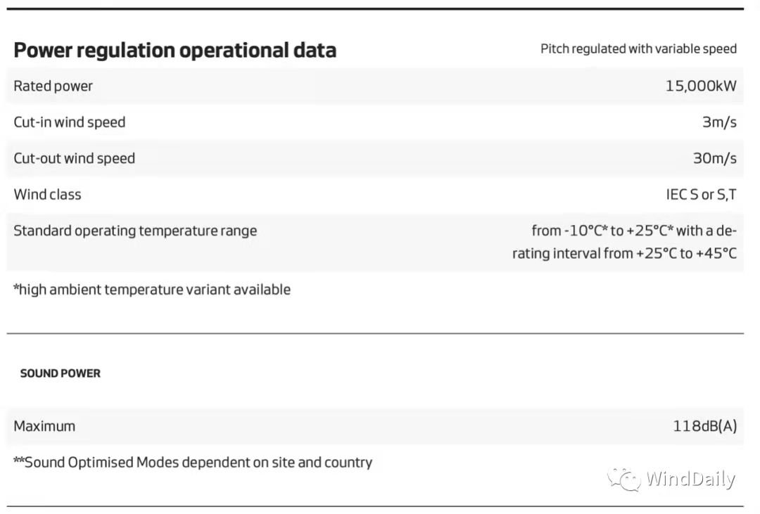Select the "Pitch regulated with variable speed" text
760x514 pixels.
pos(638,49)
